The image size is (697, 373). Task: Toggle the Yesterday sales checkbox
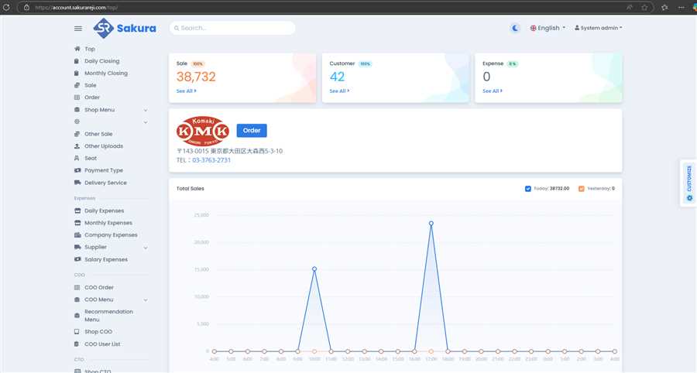click(x=581, y=188)
